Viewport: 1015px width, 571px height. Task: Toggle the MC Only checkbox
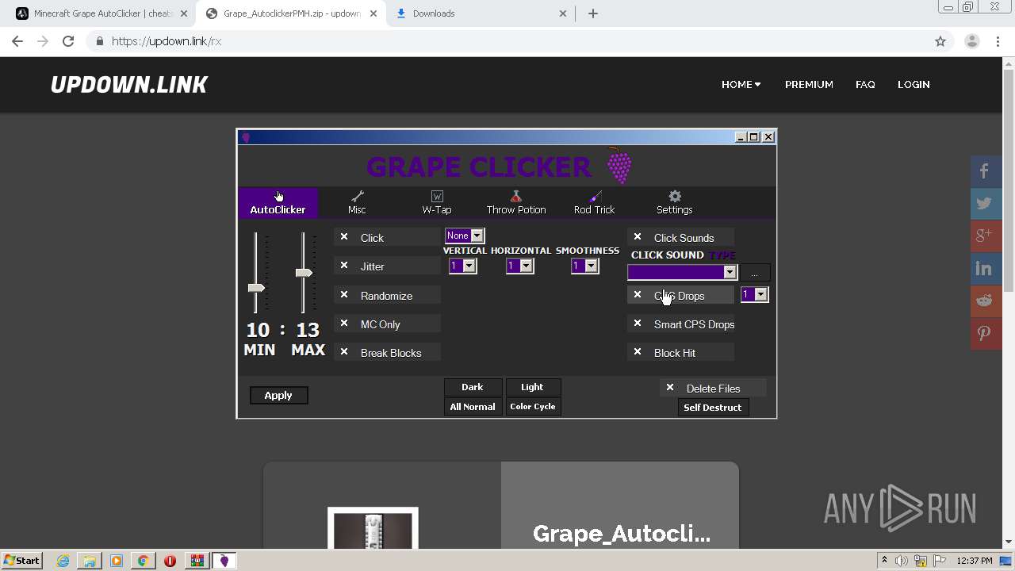pyautogui.click(x=344, y=324)
